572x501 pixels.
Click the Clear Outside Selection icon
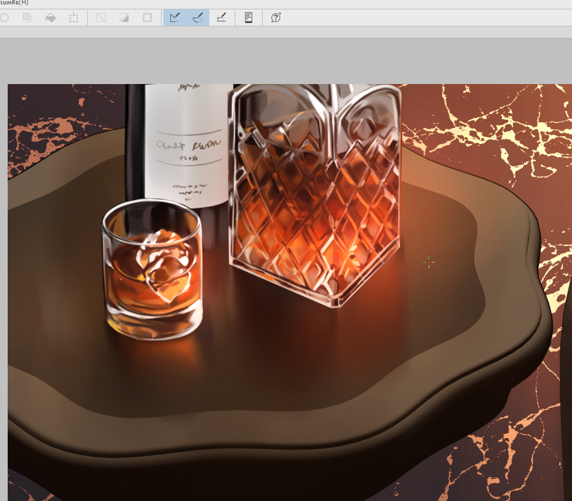point(27,18)
